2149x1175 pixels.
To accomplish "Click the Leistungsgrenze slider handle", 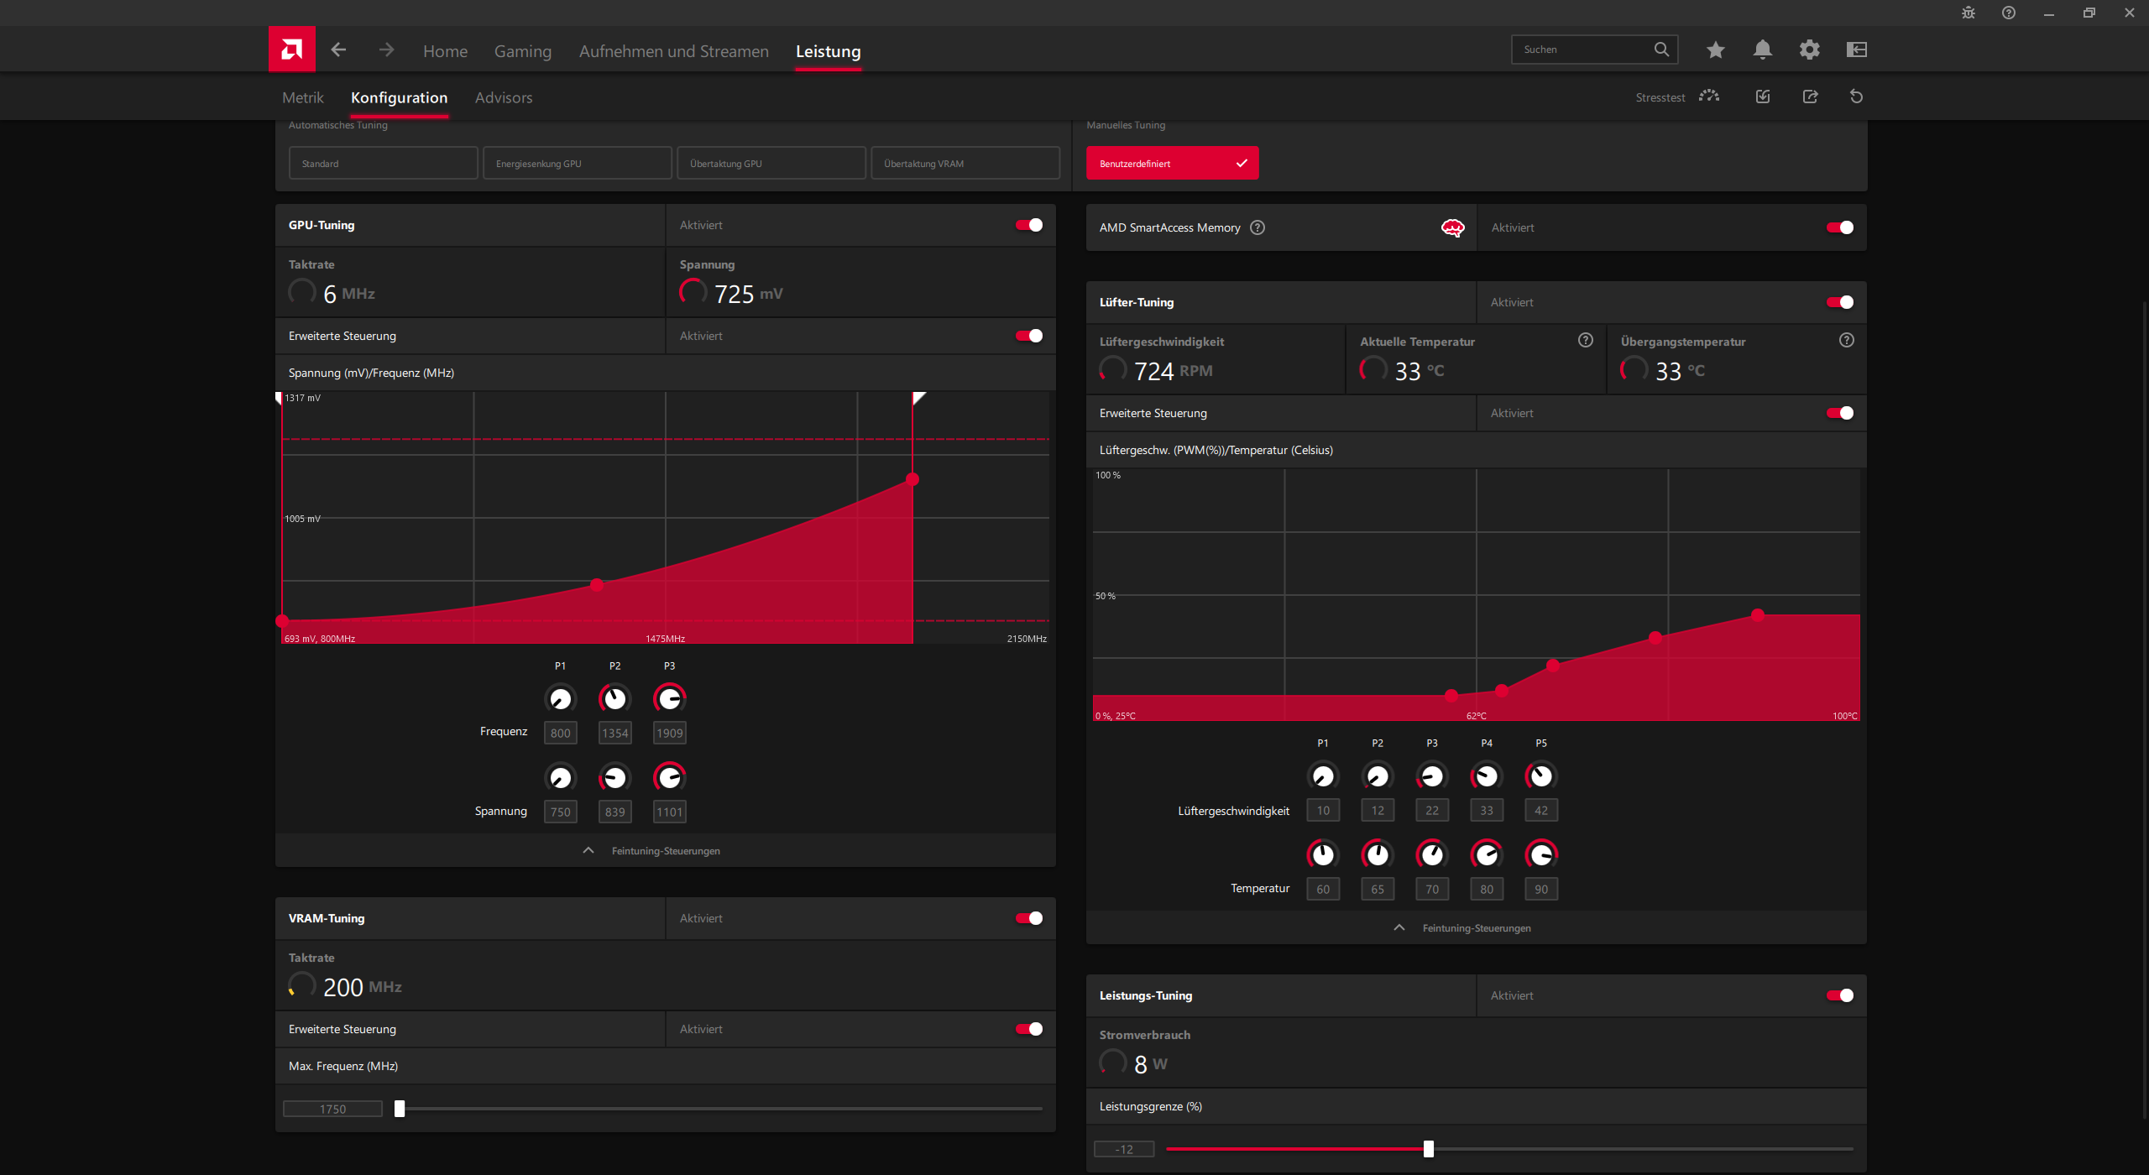I will pos(1428,1149).
